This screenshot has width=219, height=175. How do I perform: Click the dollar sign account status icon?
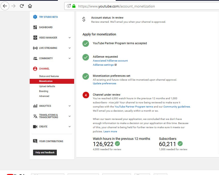click(x=84, y=19)
